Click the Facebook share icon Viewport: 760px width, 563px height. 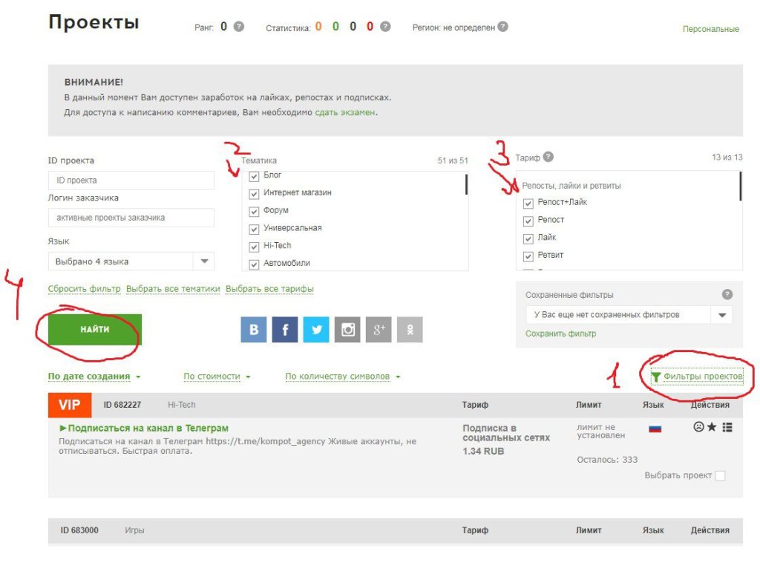pos(285,330)
